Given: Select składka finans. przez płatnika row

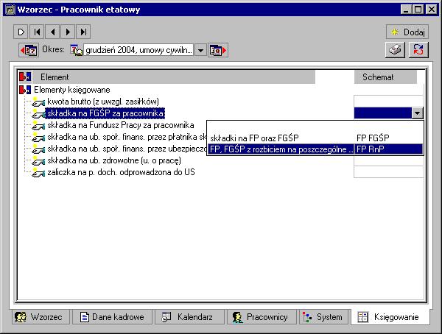Looking at the screenshot, I should point(127,137).
